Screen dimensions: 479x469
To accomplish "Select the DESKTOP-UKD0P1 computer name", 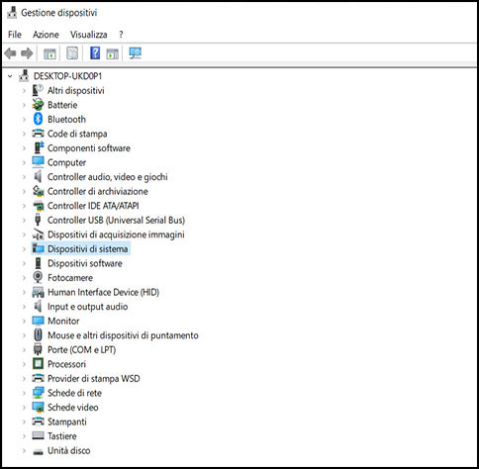I will click(67, 76).
